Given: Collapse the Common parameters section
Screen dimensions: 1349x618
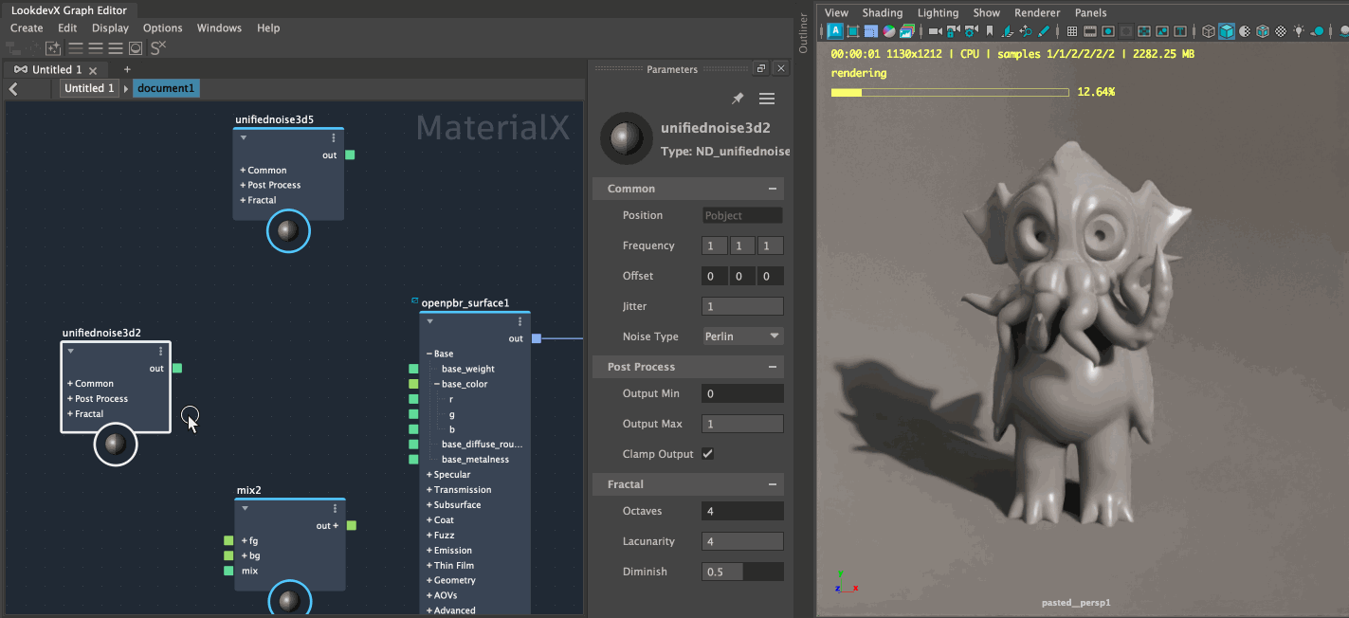Looking at the screenshot, I should pyautogui.click(x=774, y=189).
